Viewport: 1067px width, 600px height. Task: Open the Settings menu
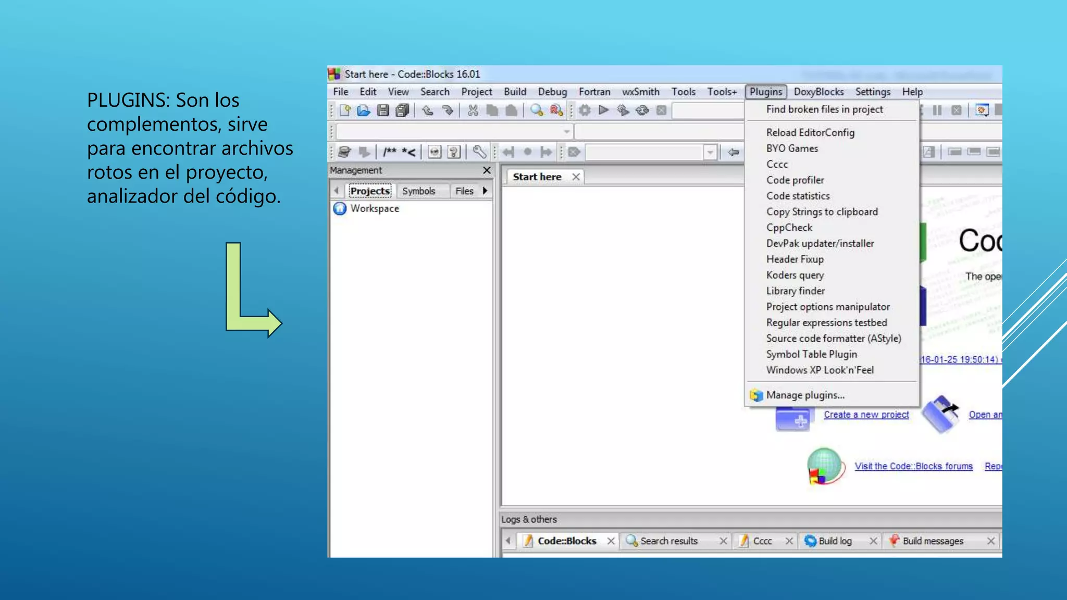click(x=873, y=92)
